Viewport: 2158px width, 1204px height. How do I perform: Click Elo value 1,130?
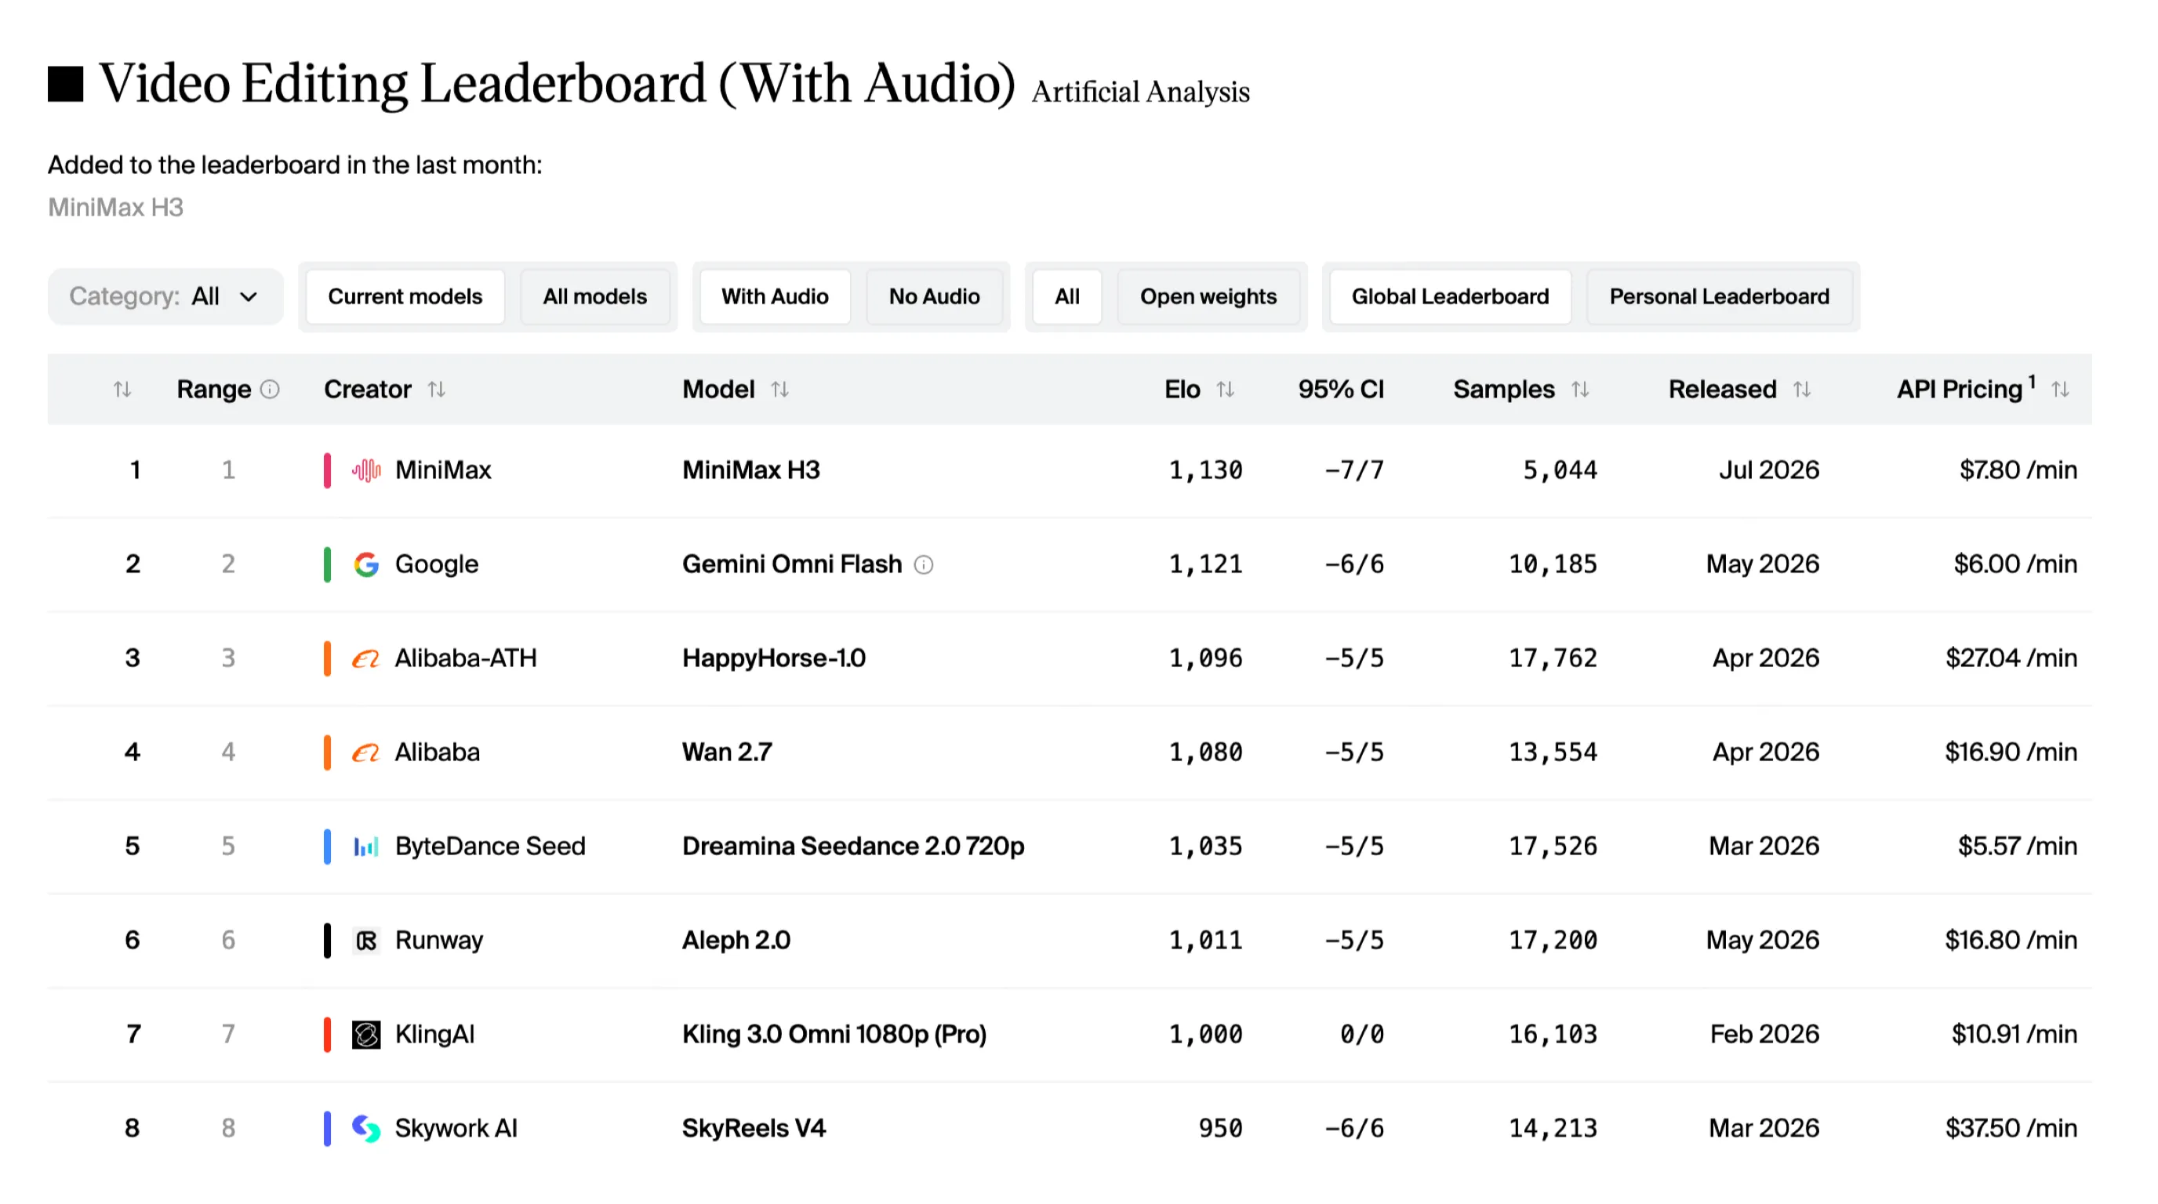(1205, 470)
